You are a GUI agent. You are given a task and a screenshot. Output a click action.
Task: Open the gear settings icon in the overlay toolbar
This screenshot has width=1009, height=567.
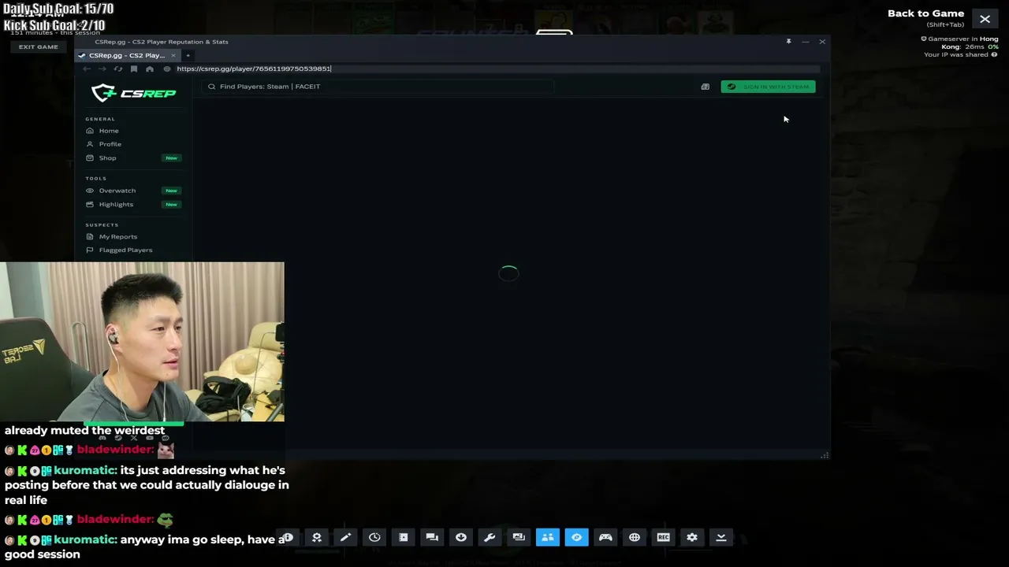692,537
